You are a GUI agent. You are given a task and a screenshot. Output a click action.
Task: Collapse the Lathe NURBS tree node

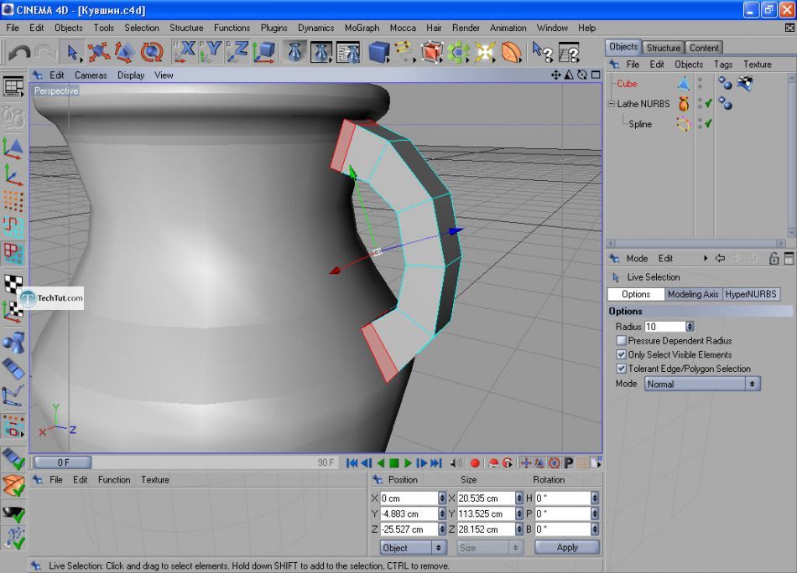[x=611, y=104]
